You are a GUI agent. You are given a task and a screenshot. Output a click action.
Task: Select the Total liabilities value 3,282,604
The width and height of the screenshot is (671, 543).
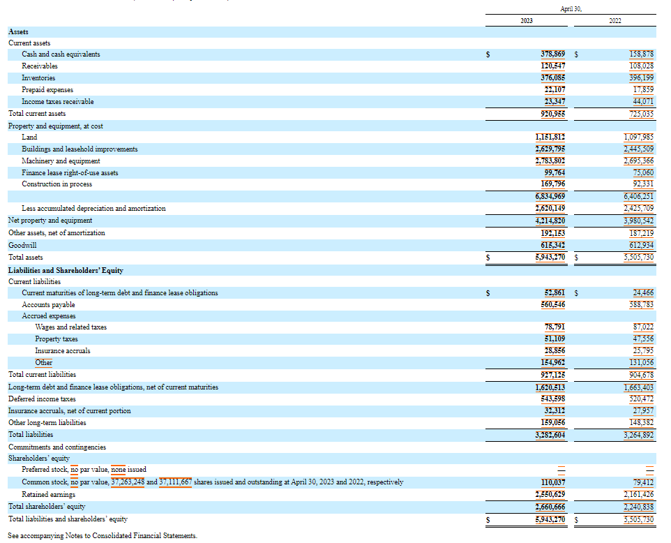[551, 434]
